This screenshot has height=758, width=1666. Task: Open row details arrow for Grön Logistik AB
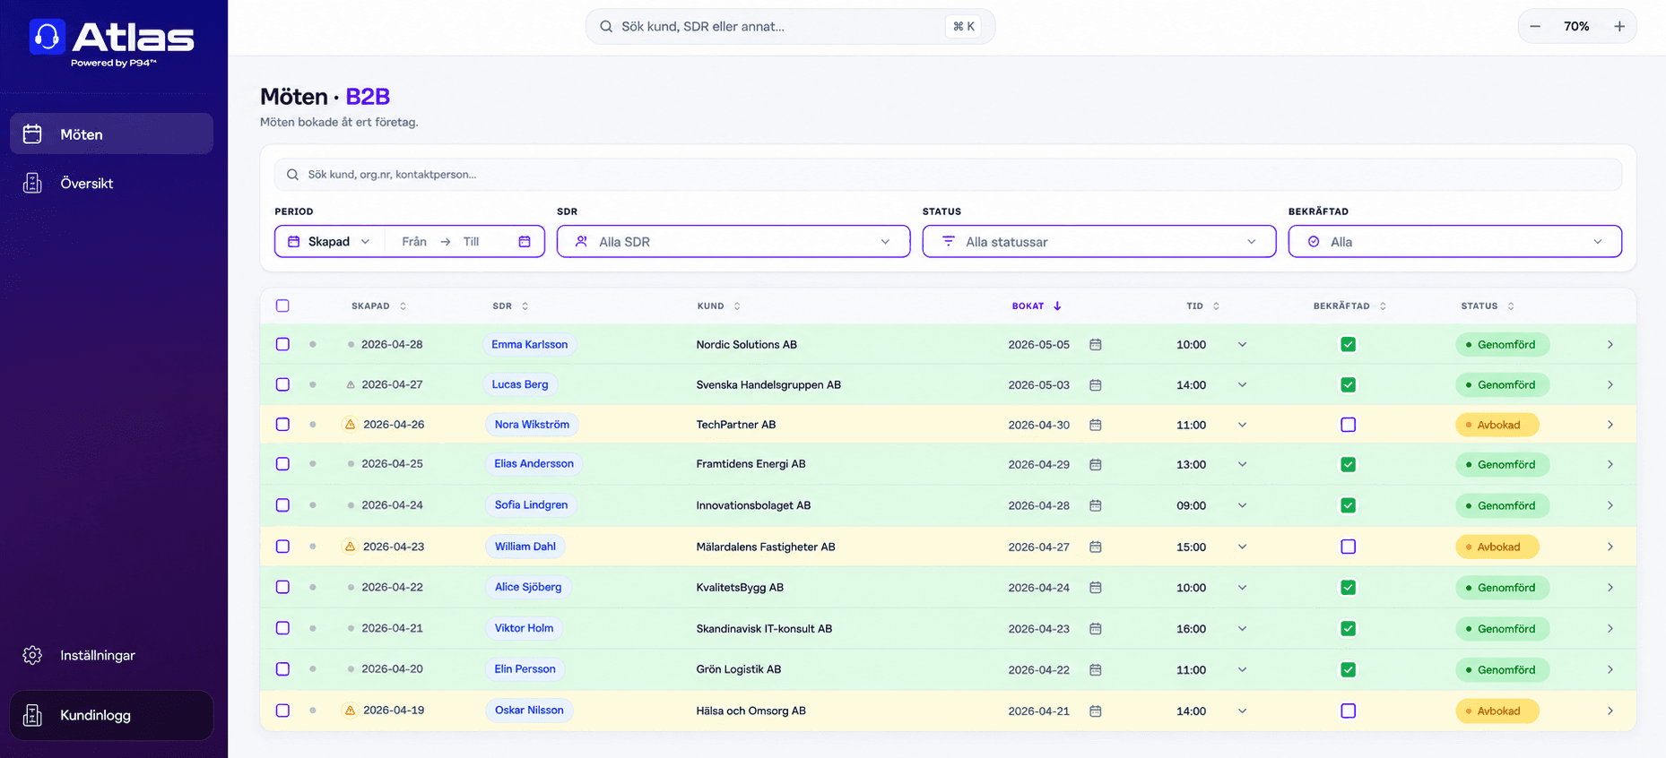click(x=1610, y=669)
